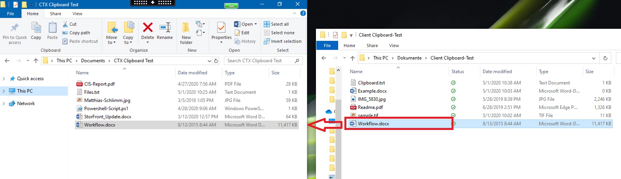Open the New item dropdown

(200, 24)
